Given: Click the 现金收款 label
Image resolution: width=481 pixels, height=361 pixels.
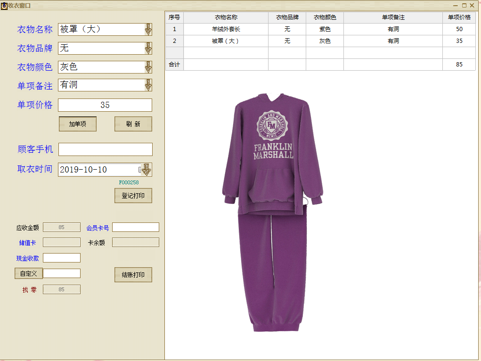Looking at the screenshot, I should pos(28,258).
